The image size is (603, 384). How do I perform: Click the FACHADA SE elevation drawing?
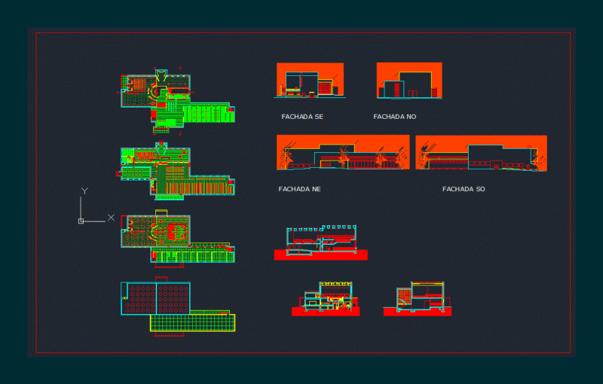(x=310, y=81)
